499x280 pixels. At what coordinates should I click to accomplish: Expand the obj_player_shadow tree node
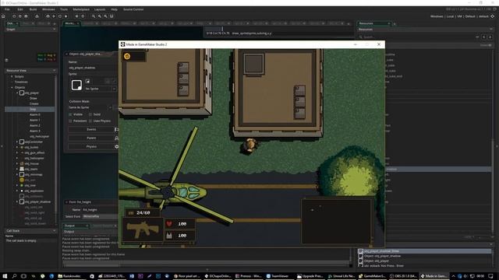coord(17,202)
